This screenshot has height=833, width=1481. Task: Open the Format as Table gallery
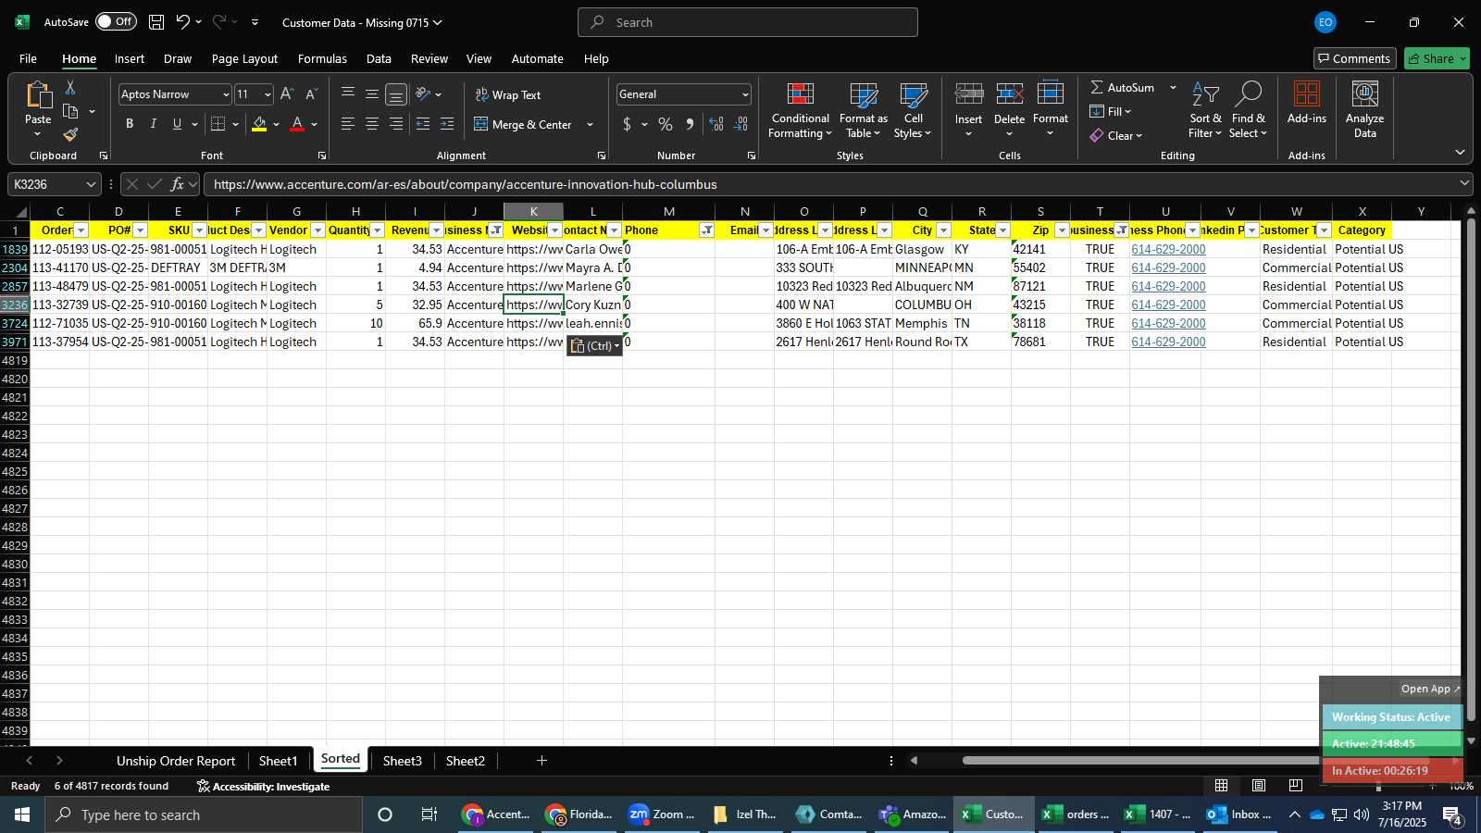coord(863,110)
